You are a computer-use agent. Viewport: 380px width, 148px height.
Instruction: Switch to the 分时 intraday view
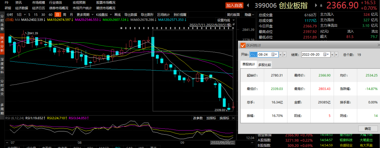coord(10,15)
